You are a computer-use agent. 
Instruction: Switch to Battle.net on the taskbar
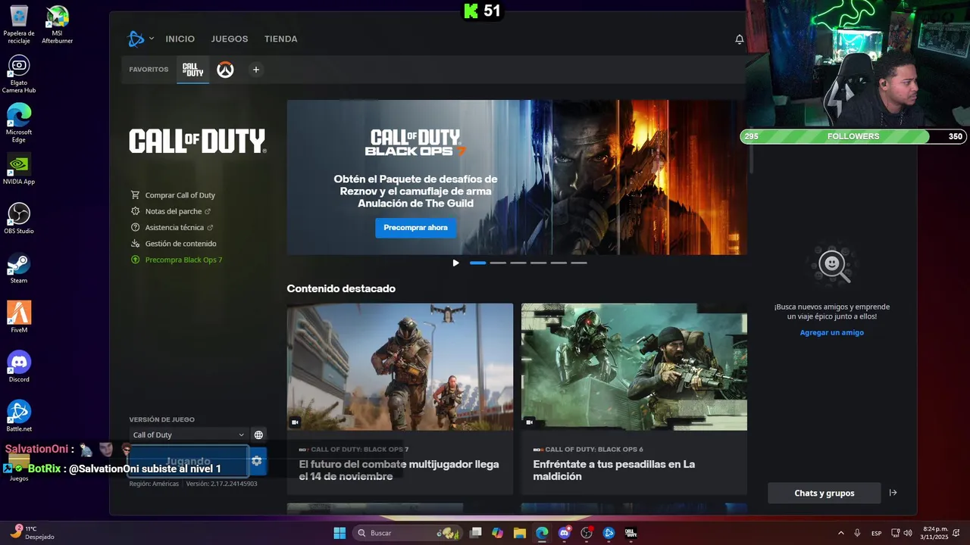[609, 533]
